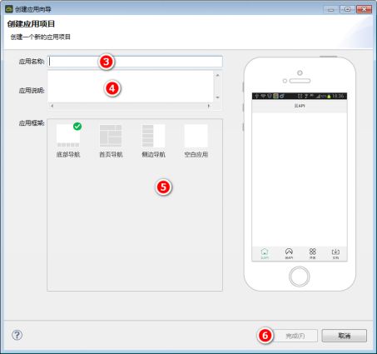The height and width of the screenshot is (354, 377).
Task: Click the 取消 button
Action: click(345, 336)
